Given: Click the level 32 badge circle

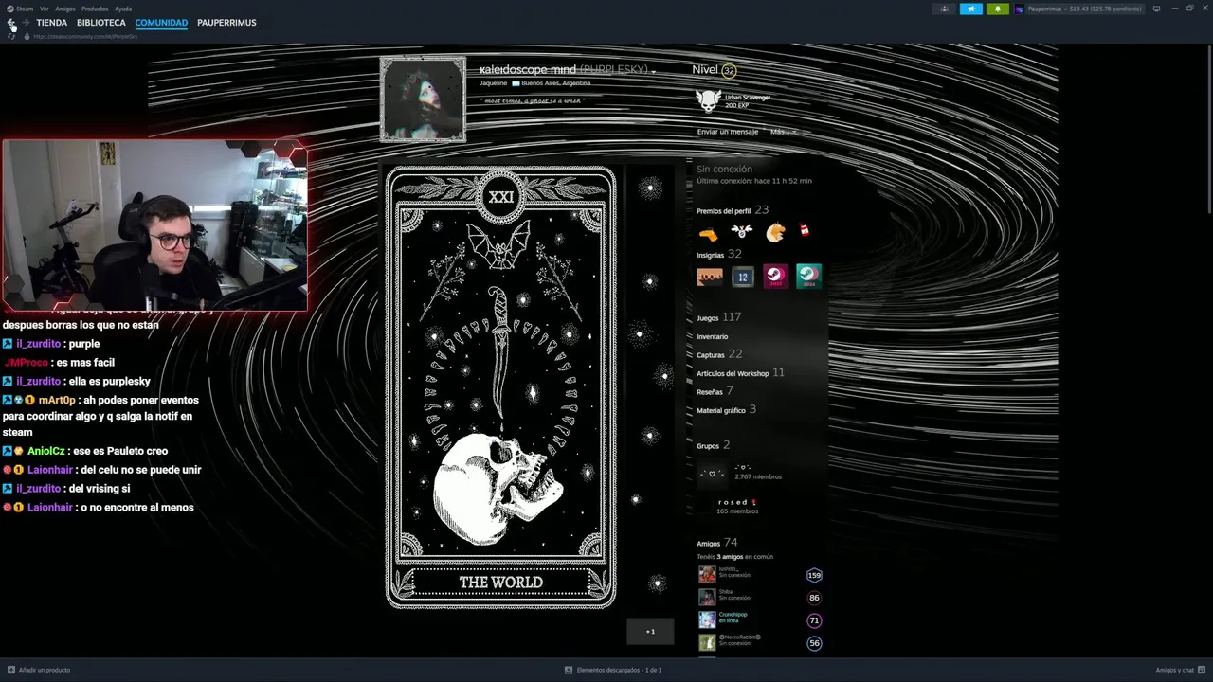Looking at the screenshot, I should click(x=728, y=70).
